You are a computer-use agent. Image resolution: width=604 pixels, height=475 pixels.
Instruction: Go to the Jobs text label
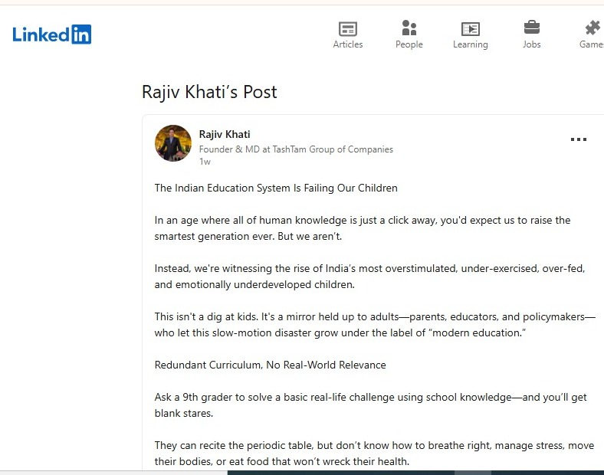[x=531, y=44]
